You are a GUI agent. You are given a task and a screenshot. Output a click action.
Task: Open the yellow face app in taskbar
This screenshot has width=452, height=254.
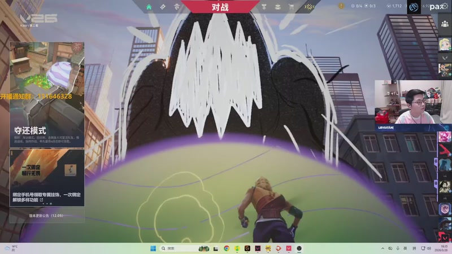coord(268,248)
